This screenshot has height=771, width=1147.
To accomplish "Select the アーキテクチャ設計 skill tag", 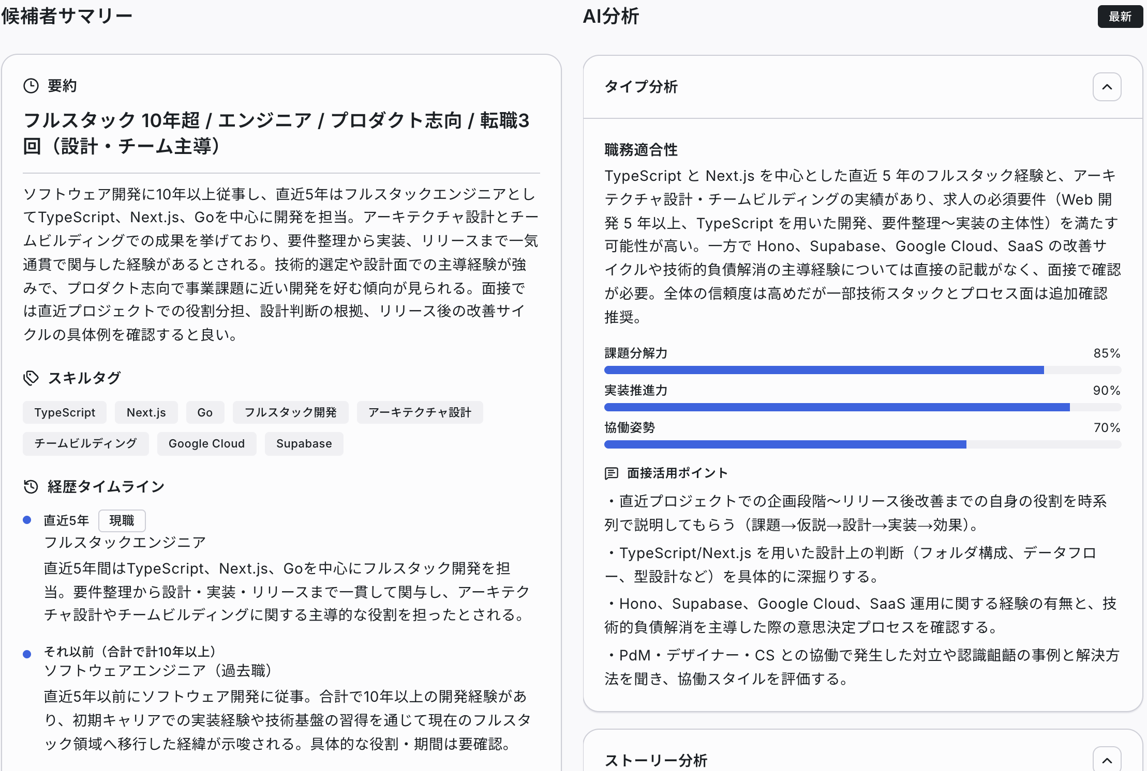I will click(420, 412).
